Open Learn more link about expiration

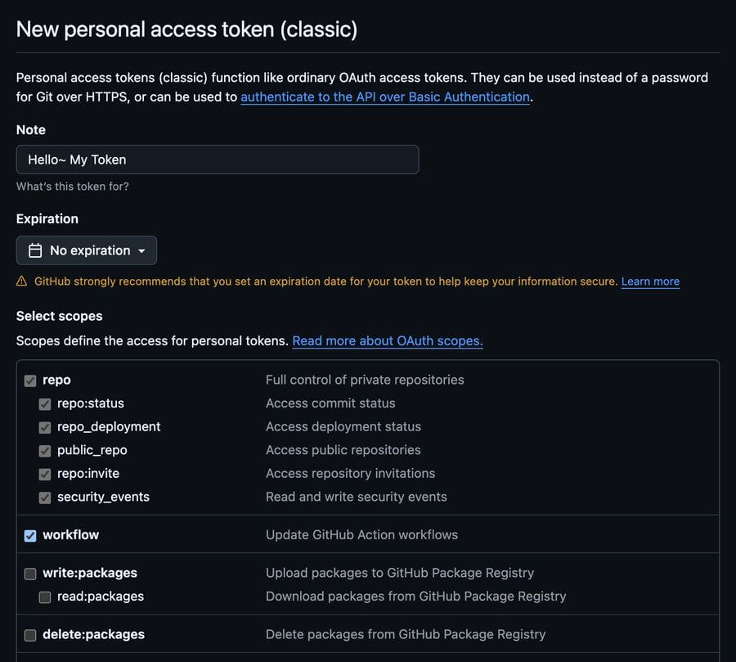click(650, 281)
